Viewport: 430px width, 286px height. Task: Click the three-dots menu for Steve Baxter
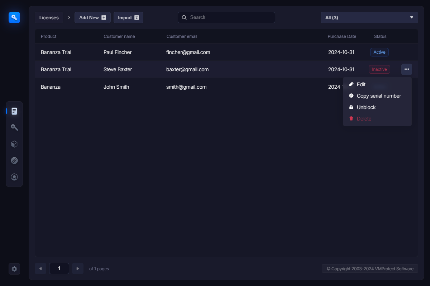click(407, 69)
